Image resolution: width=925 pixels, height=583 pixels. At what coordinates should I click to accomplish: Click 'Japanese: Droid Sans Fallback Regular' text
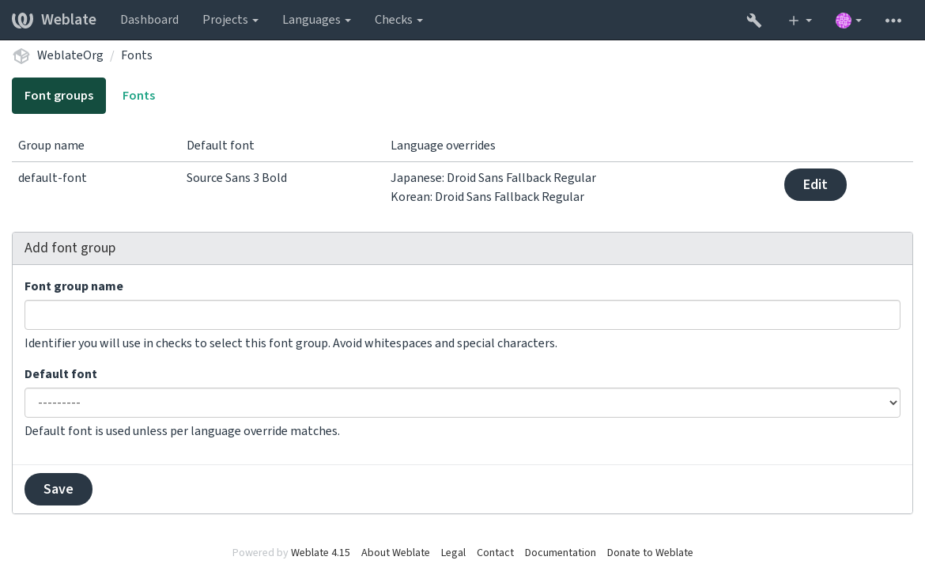(493, 178)
